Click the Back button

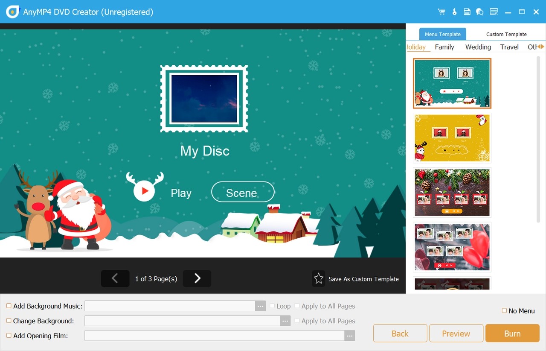(400, 333)
